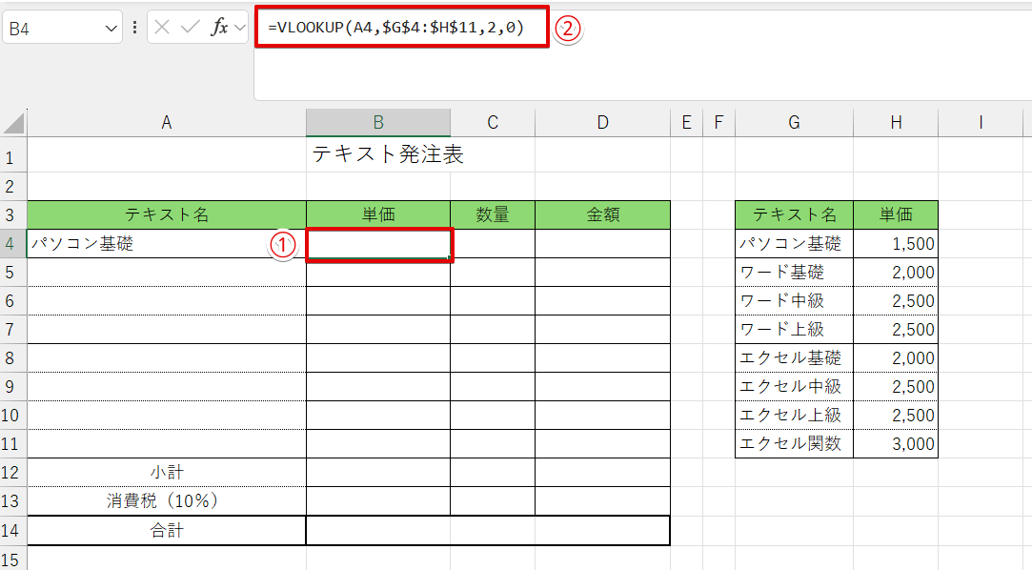This screenshot has width=1032, height=570.
Task: Click the Name Box displaying B4
Action: (52, 28)
